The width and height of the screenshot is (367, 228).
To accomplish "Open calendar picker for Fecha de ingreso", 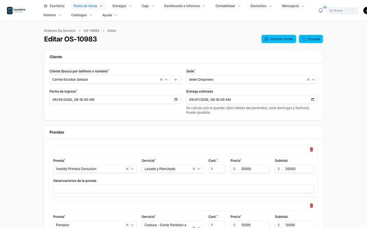I will pos(176,99).
